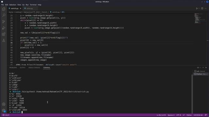Open errors and warnings status indicator
Image resolution: width=209 pixels, height=117 pixels.
pyautogui.click(x=6, y=115)
